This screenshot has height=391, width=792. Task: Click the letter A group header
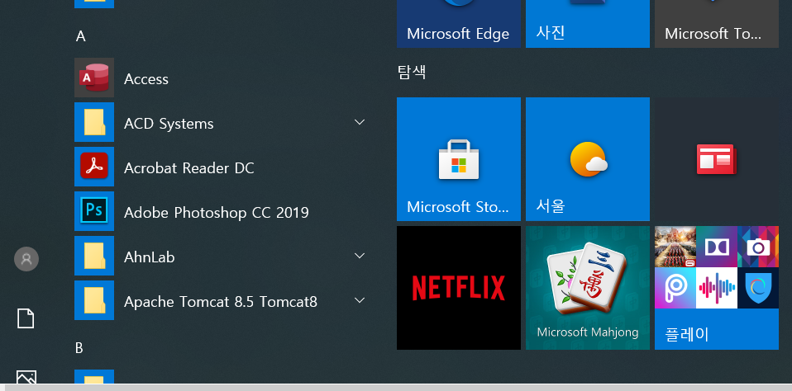[x=81, y=36]
